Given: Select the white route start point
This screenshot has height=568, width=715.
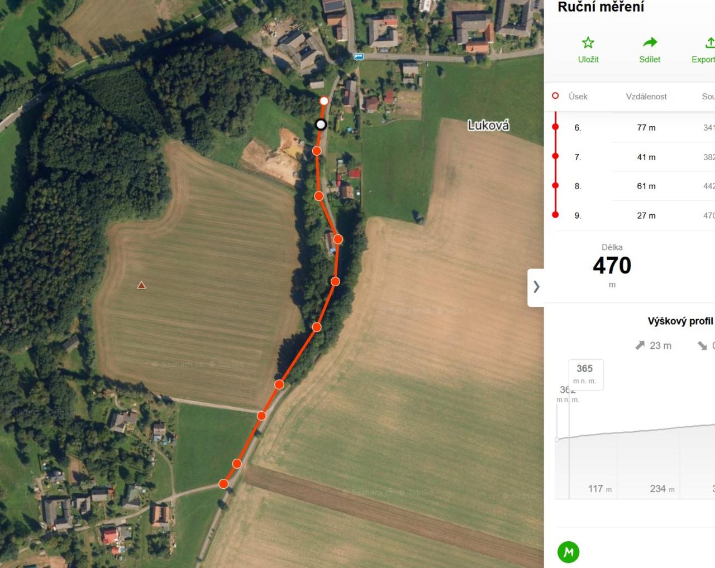Looking at the screenshot, I should point(324,101).
